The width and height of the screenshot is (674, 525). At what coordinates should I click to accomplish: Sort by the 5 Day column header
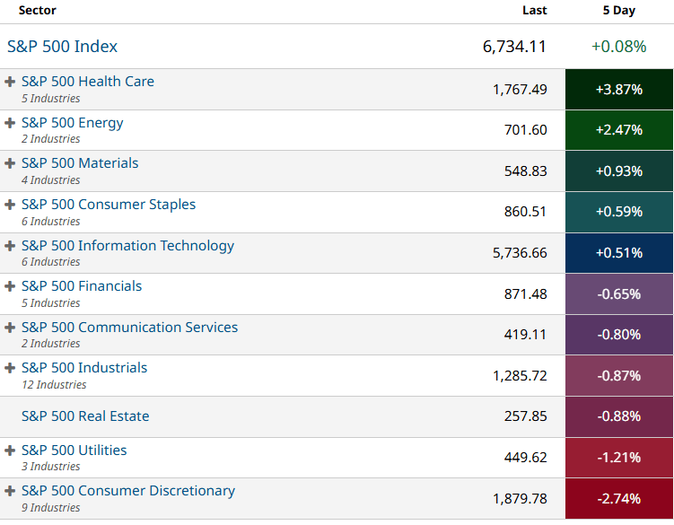tap(618, 11)
